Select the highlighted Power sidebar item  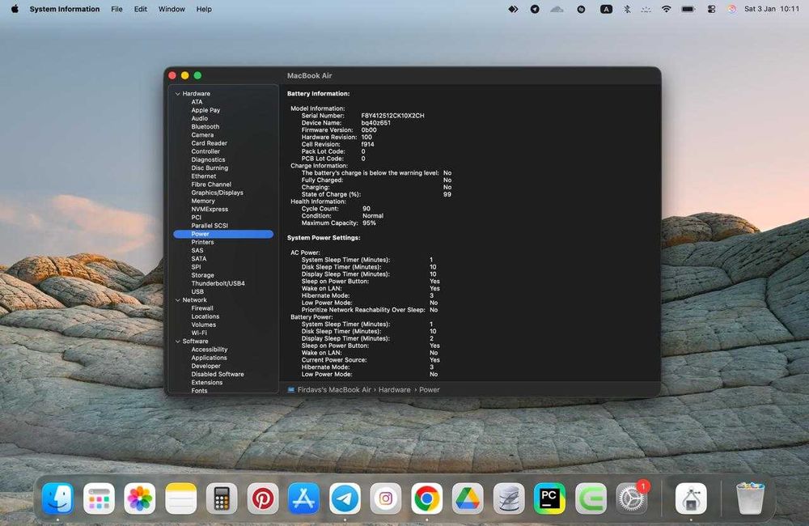223,234
